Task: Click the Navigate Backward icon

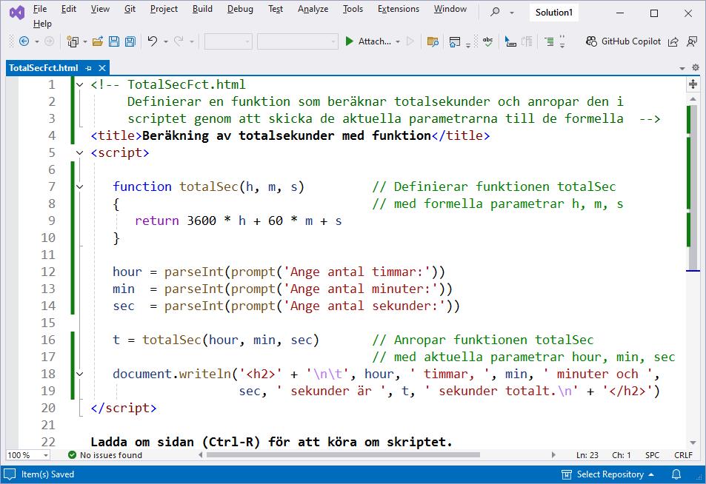Action: click(x=24, y=41)
